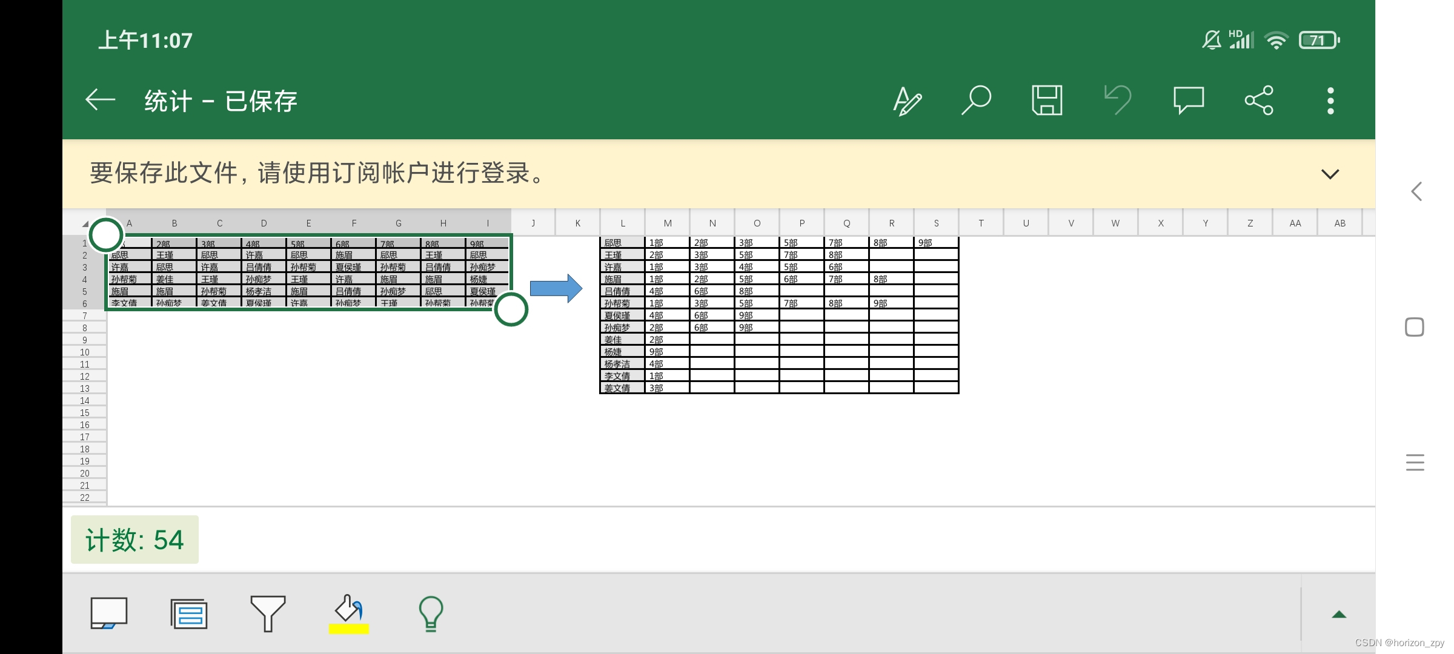This screenshot has width=1454, height=654.
Task: Tap the sign-in to save message text
Action: [x=317, y=173]
